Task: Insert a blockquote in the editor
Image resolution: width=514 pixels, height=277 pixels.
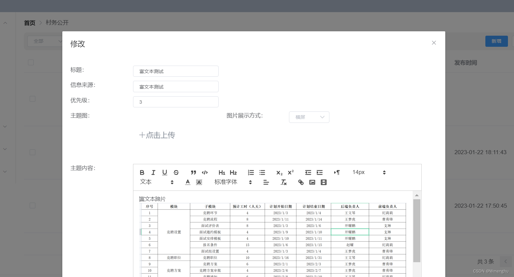Action: (193, 172)
